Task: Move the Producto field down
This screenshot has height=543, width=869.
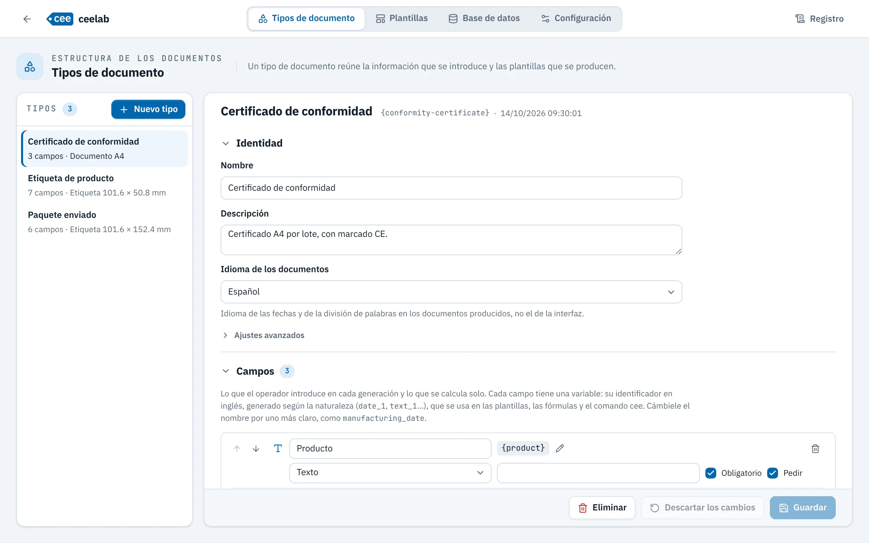Action: coord(256,449)
